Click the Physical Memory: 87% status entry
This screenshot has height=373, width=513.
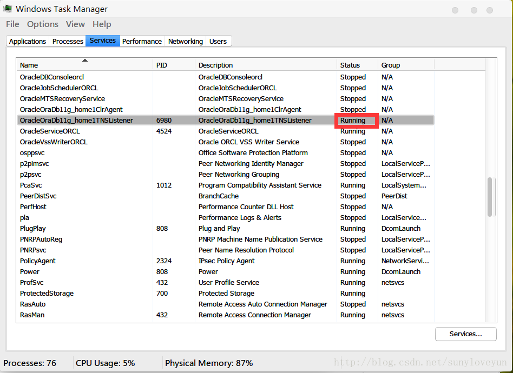[209, 363]
